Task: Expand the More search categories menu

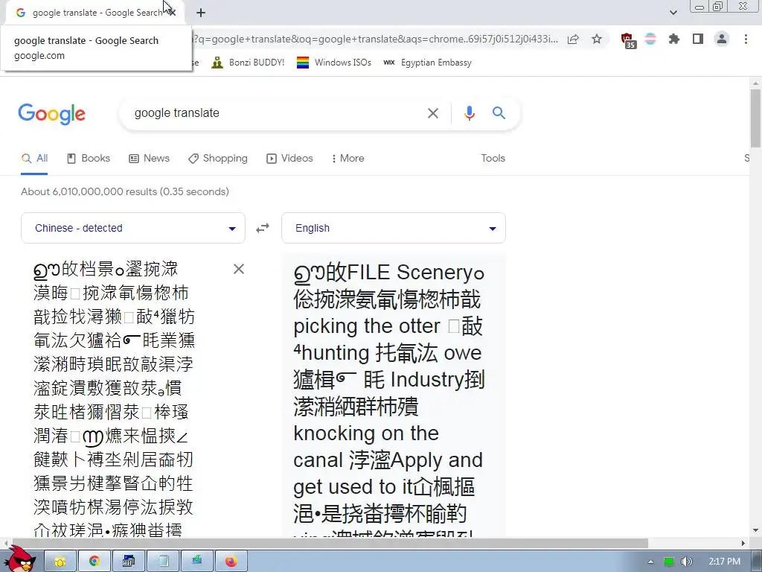Action: (x=348, y=159)
